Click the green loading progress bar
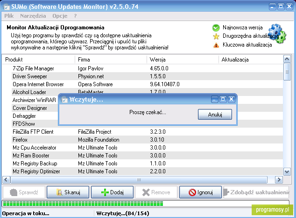This screenshot has width=296, height=218. tap(145, 204)
